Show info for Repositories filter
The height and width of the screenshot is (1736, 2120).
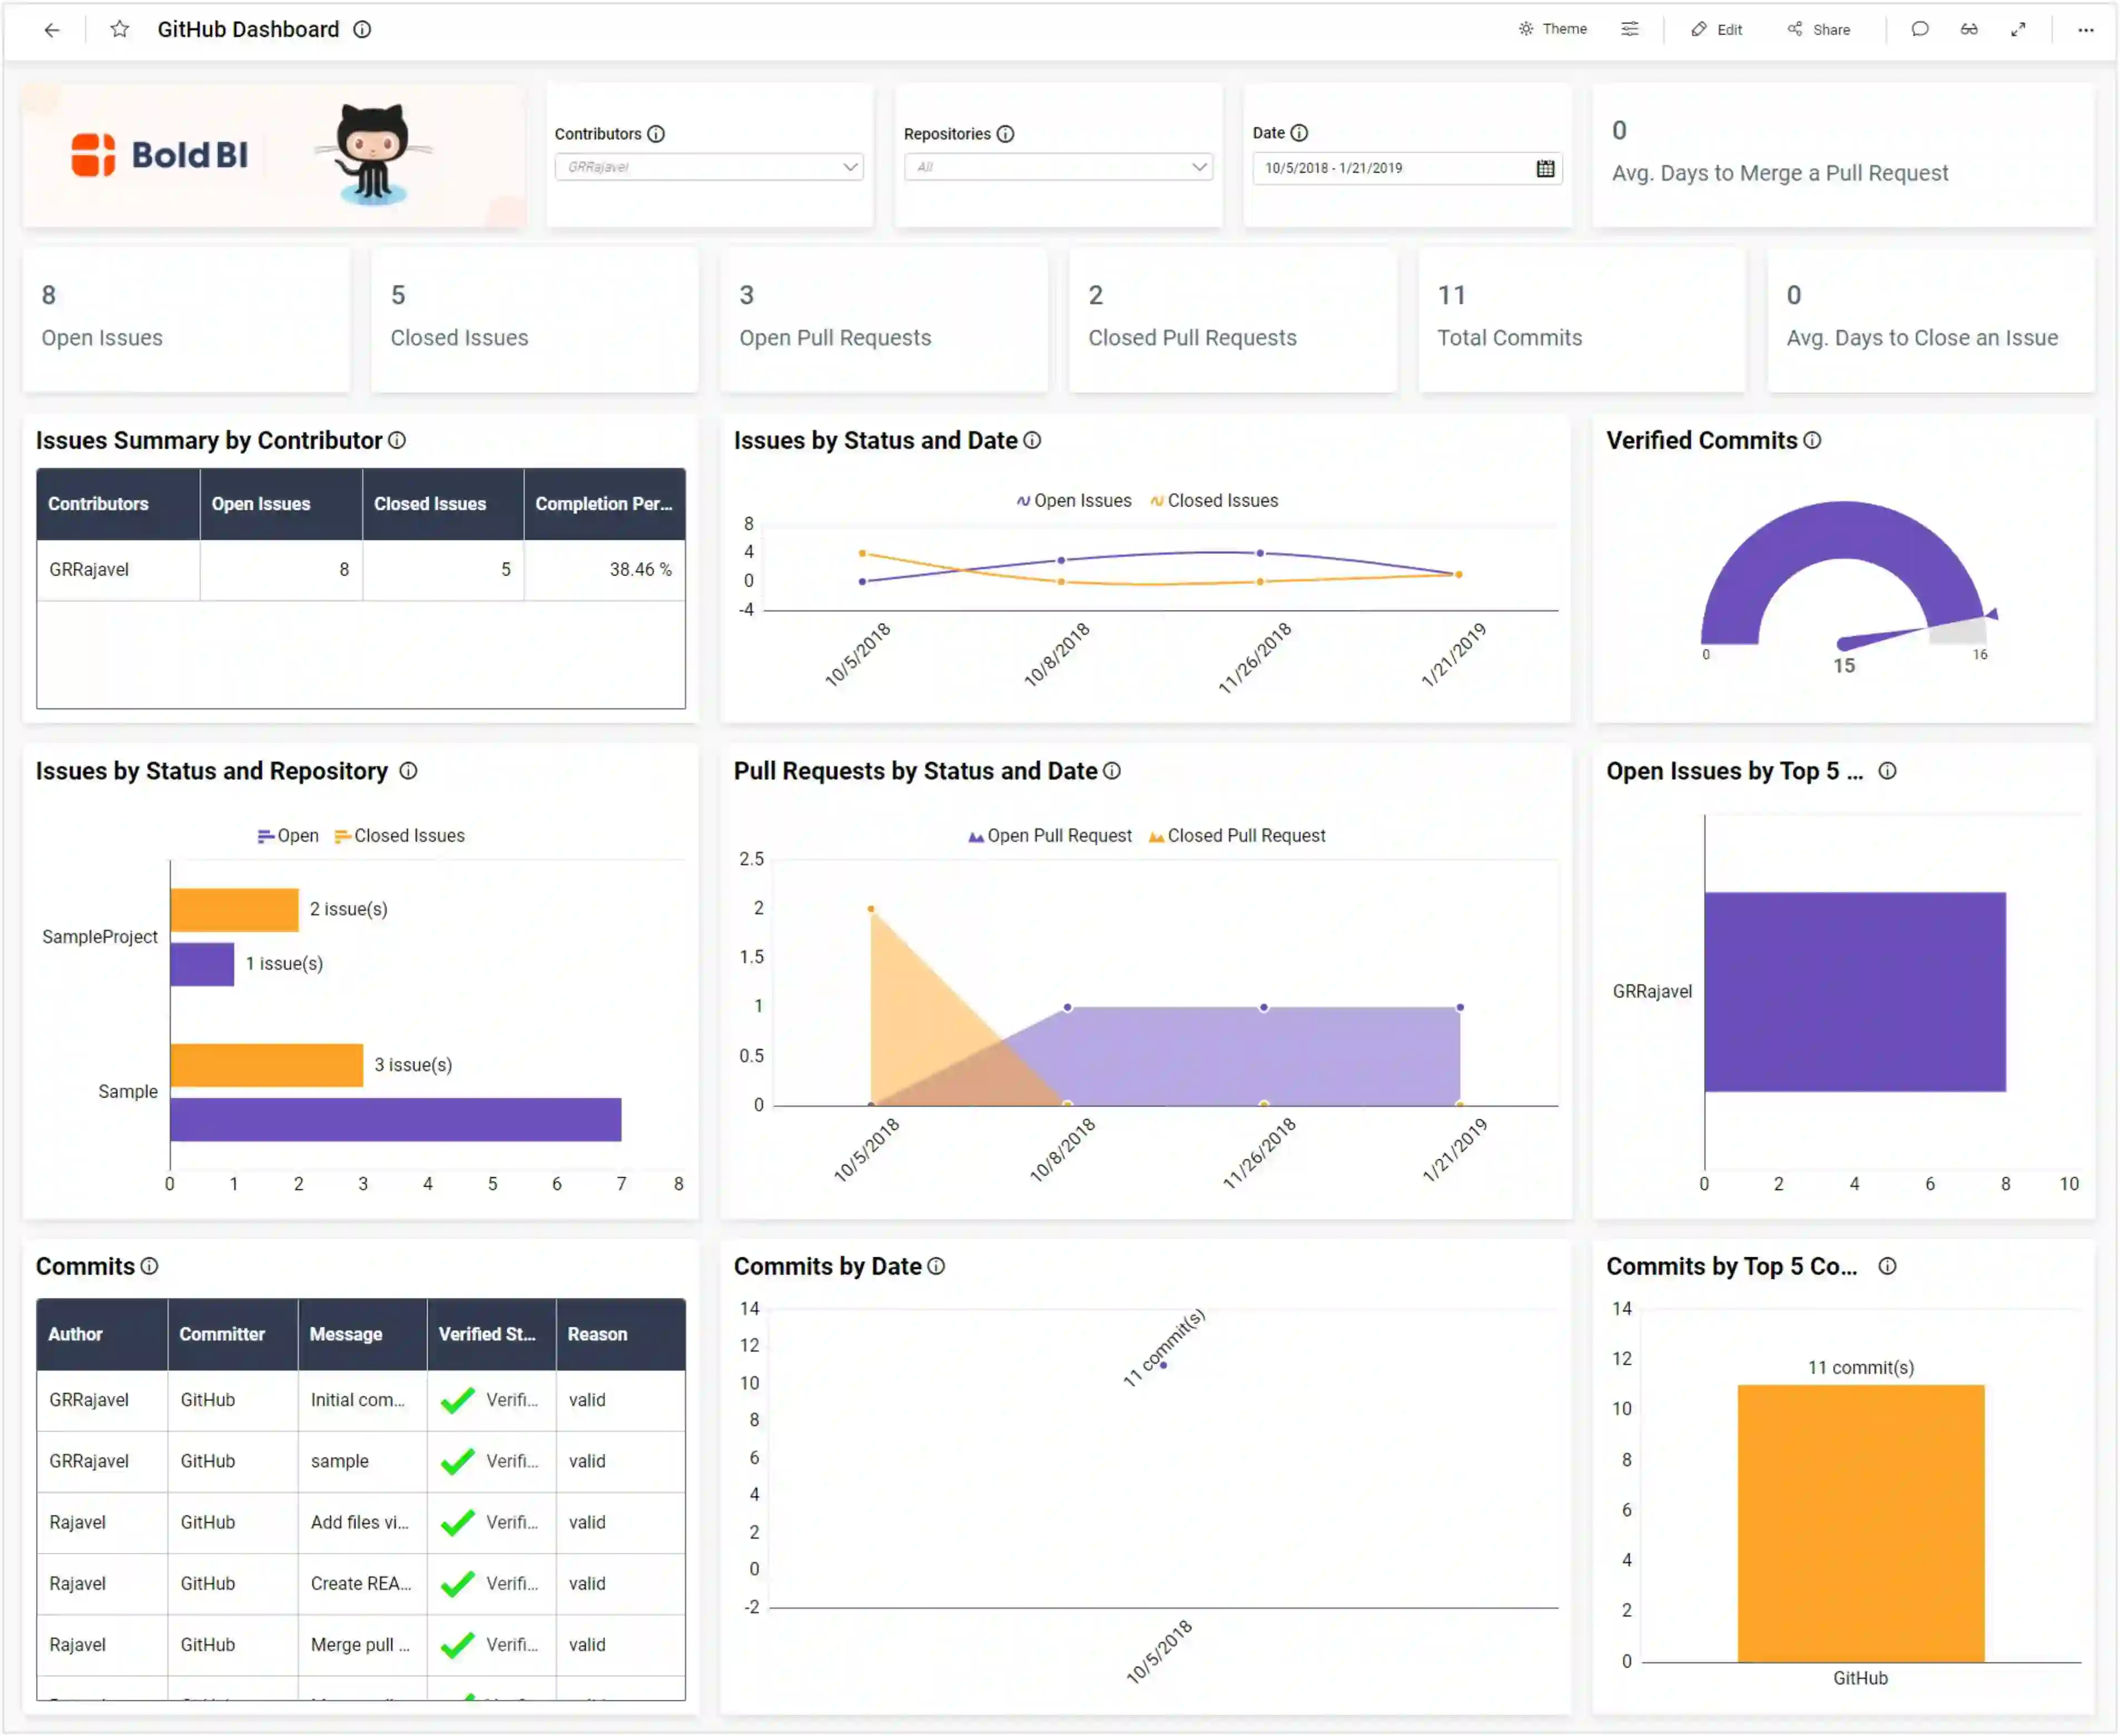pos(1006,134)
